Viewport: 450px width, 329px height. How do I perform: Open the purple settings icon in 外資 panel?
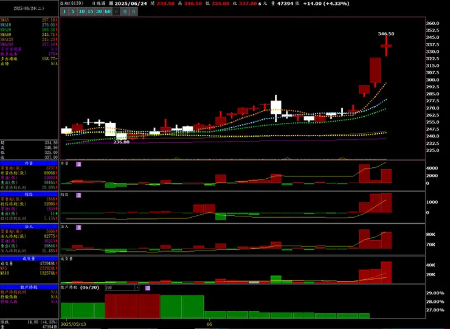(x=78, y=164)
